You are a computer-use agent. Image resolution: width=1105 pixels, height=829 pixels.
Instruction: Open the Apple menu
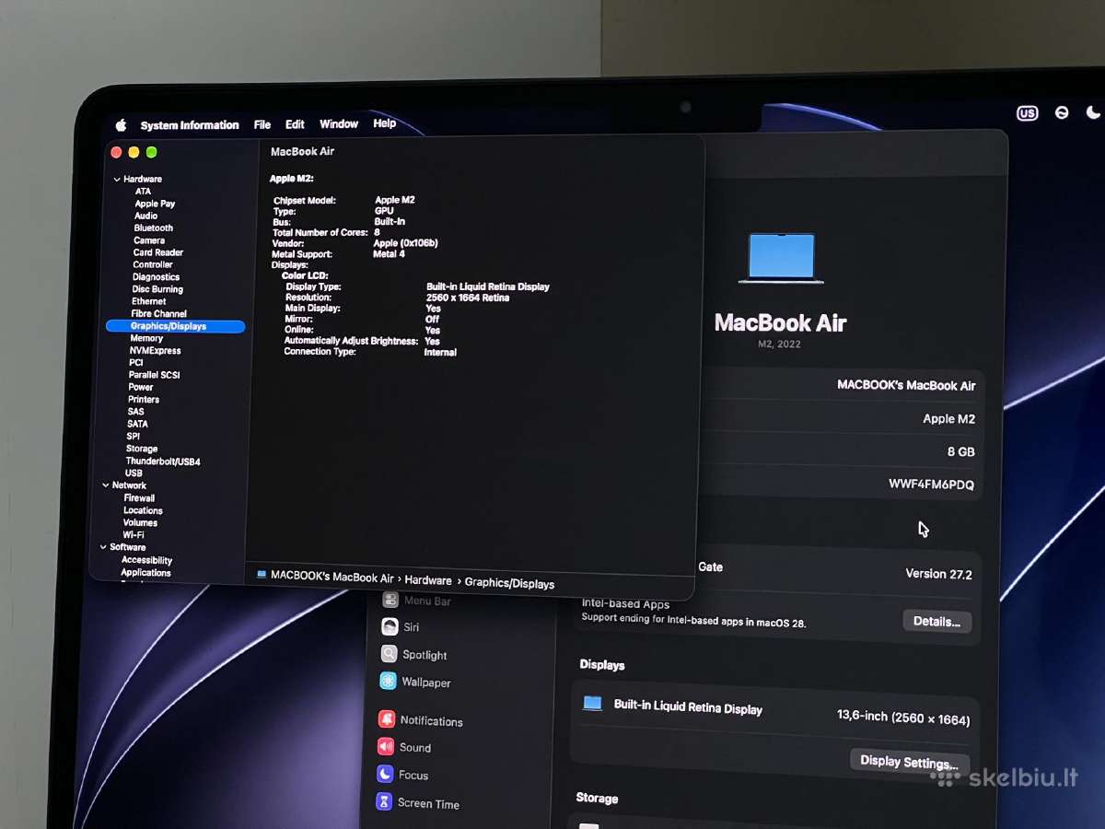tap(121, 125)
